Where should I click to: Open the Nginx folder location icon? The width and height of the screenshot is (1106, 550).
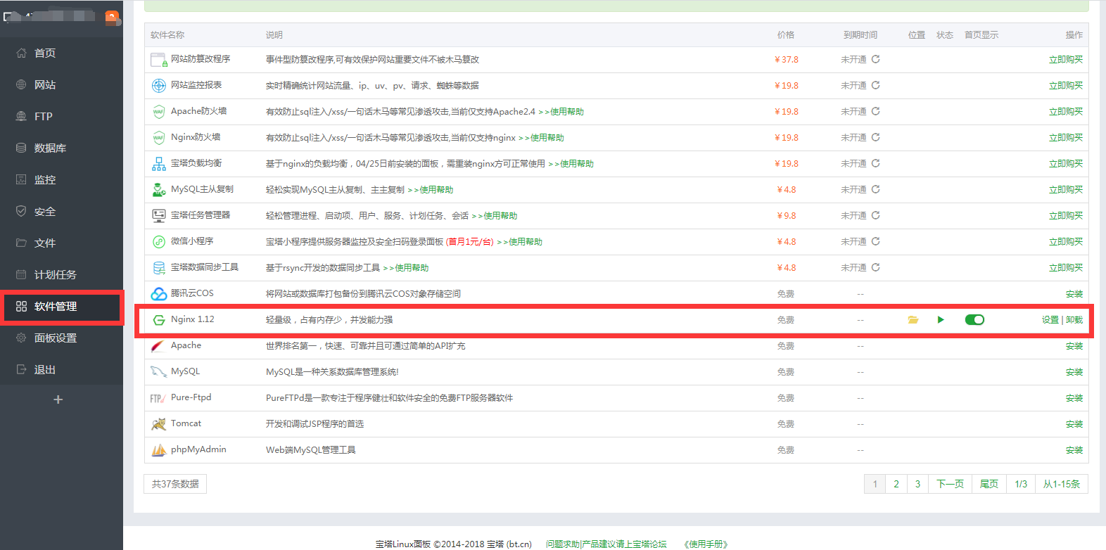coord(913,320)
